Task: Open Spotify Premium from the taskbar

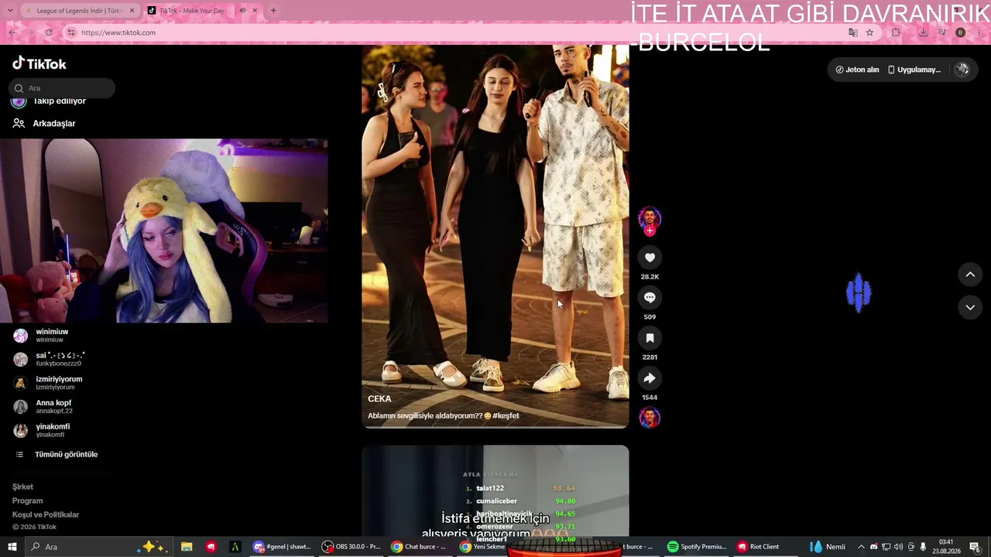Action: 697,547
